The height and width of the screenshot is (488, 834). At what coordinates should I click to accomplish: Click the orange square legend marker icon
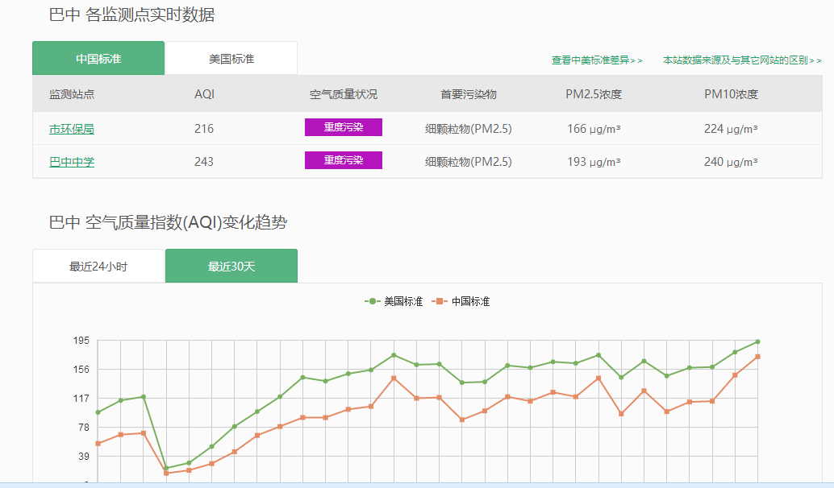[x=440, y=301]
